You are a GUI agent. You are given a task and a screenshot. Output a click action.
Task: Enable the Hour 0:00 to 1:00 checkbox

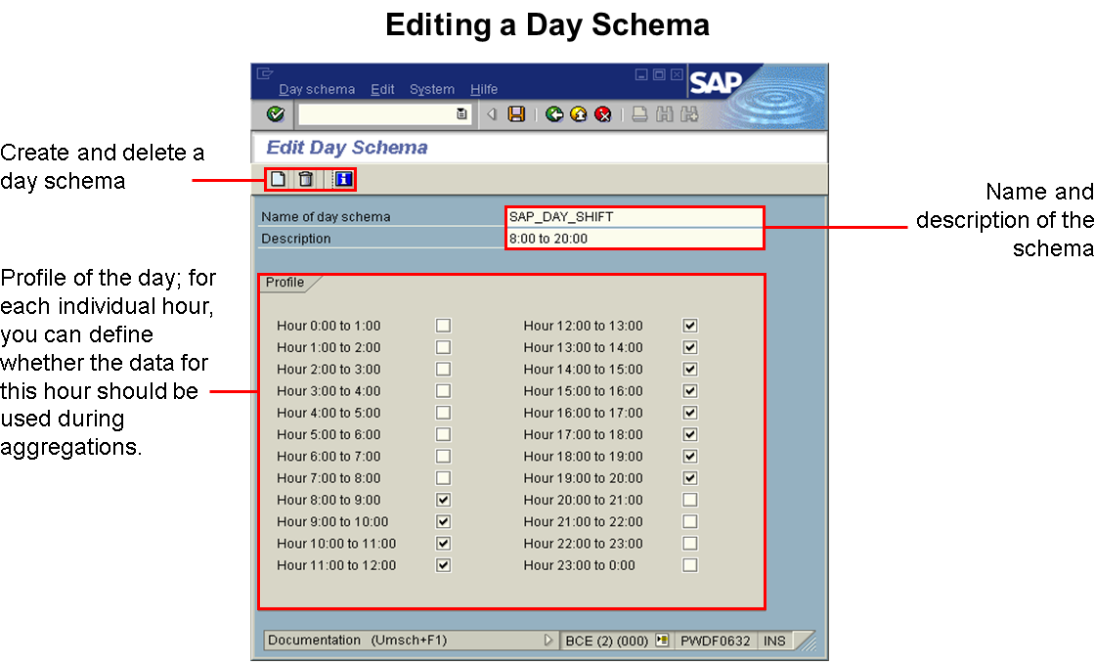(443, 326)
